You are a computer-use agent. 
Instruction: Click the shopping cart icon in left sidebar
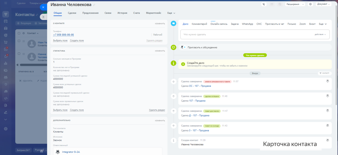[x=6, y=42]
